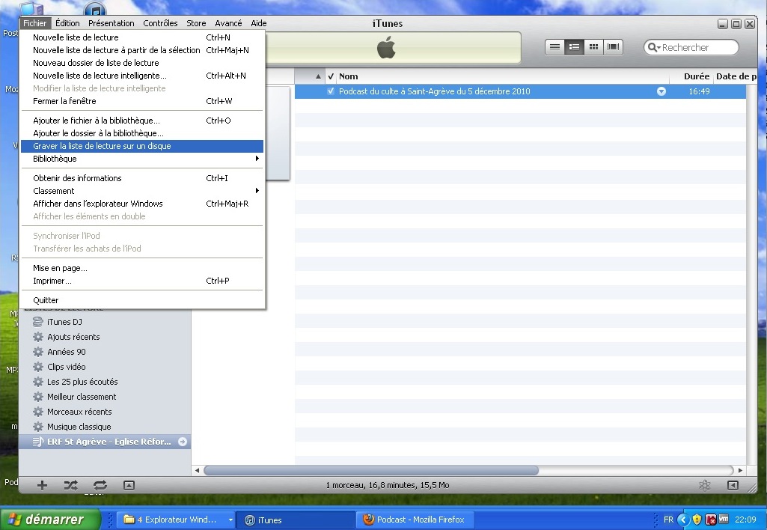Switch to Podcast - Mozilla Firefox window

[416, 520]
